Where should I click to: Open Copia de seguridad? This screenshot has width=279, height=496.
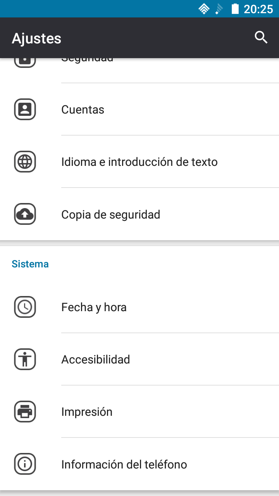tap(139, 214)
